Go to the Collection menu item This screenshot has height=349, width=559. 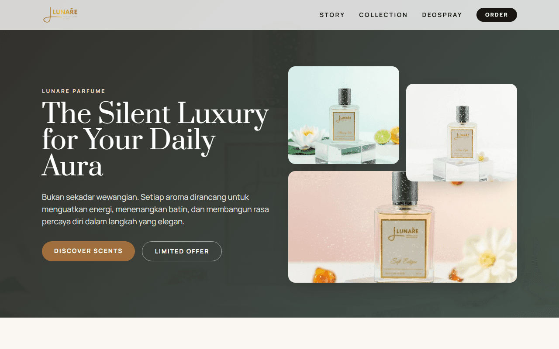(383, 15)
